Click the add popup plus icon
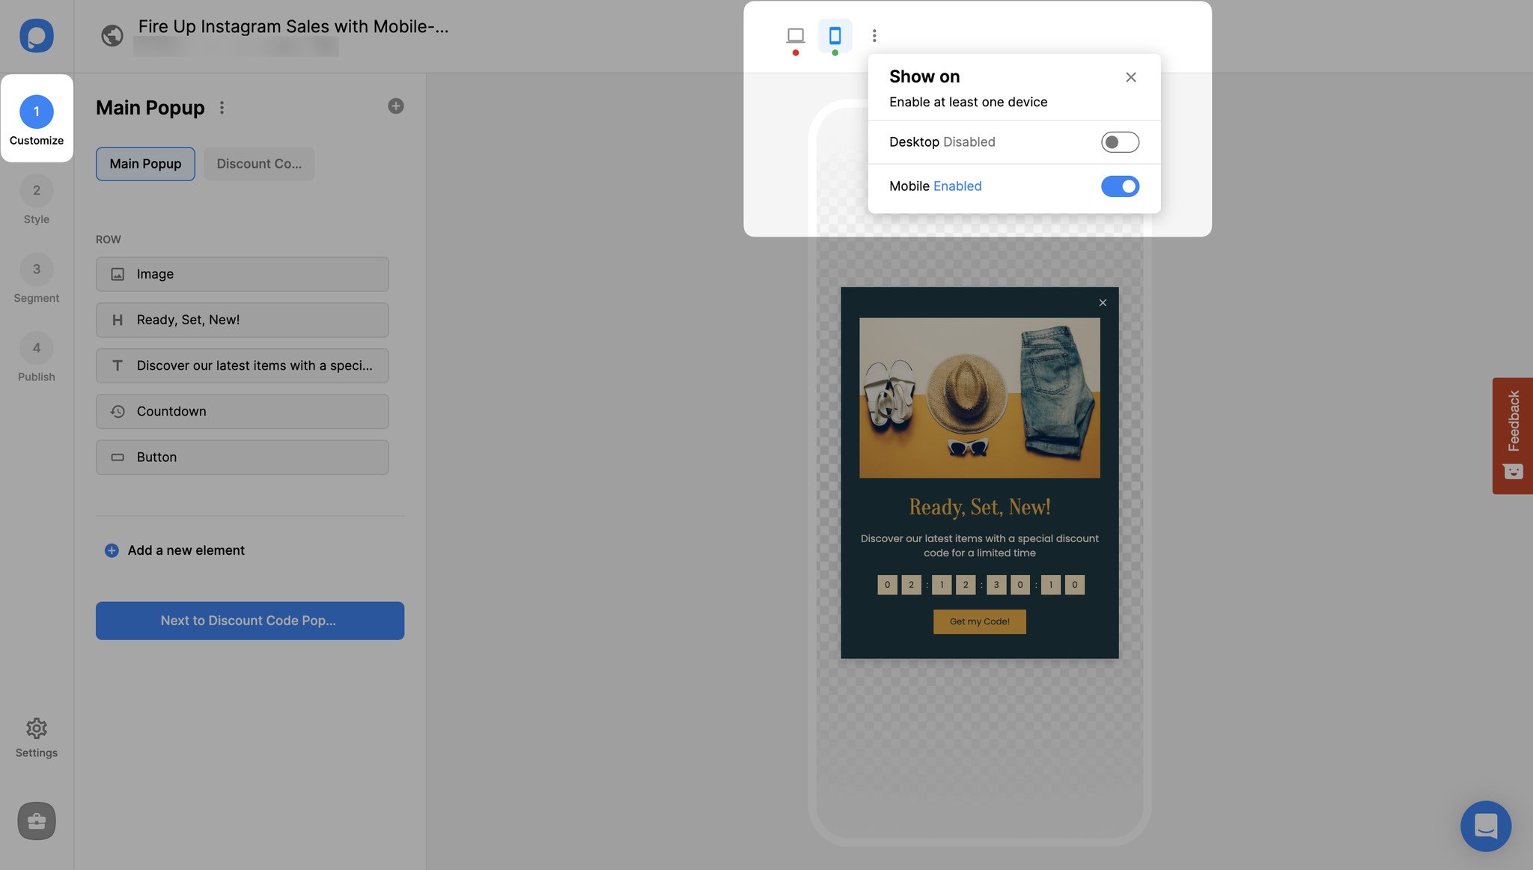The height and width of the screenshot is (870, 1533). click(396, 106)
